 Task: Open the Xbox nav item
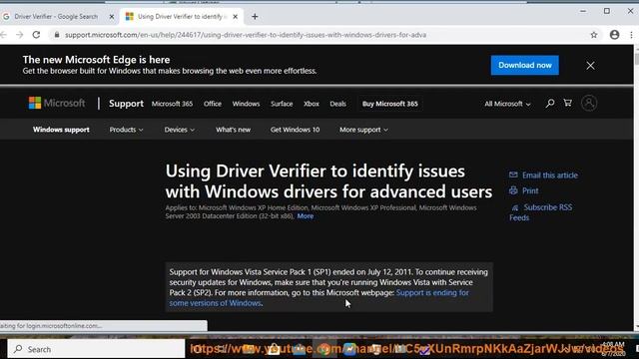click(x=312, y=104)
